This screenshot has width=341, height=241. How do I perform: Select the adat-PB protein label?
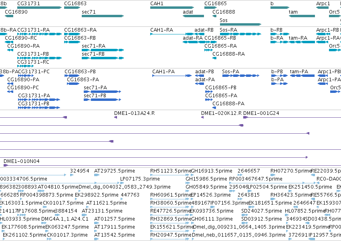coord(204,72)
